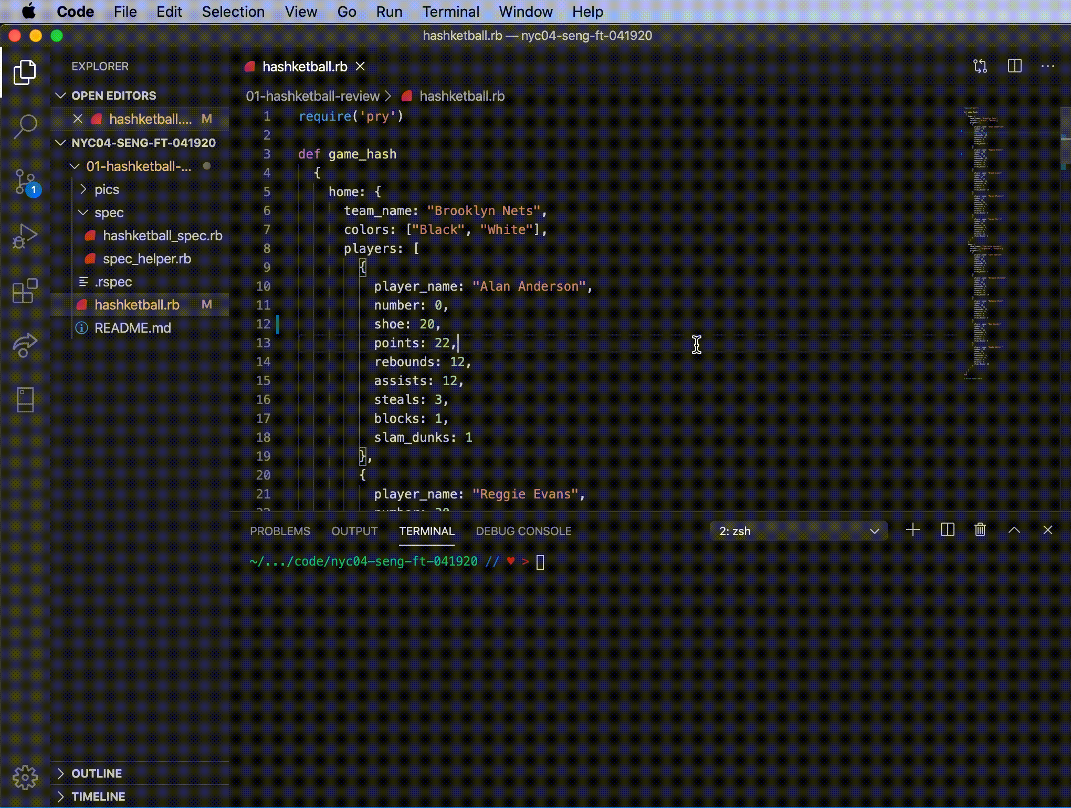Split the editor to the right

tap(1014, 66)
